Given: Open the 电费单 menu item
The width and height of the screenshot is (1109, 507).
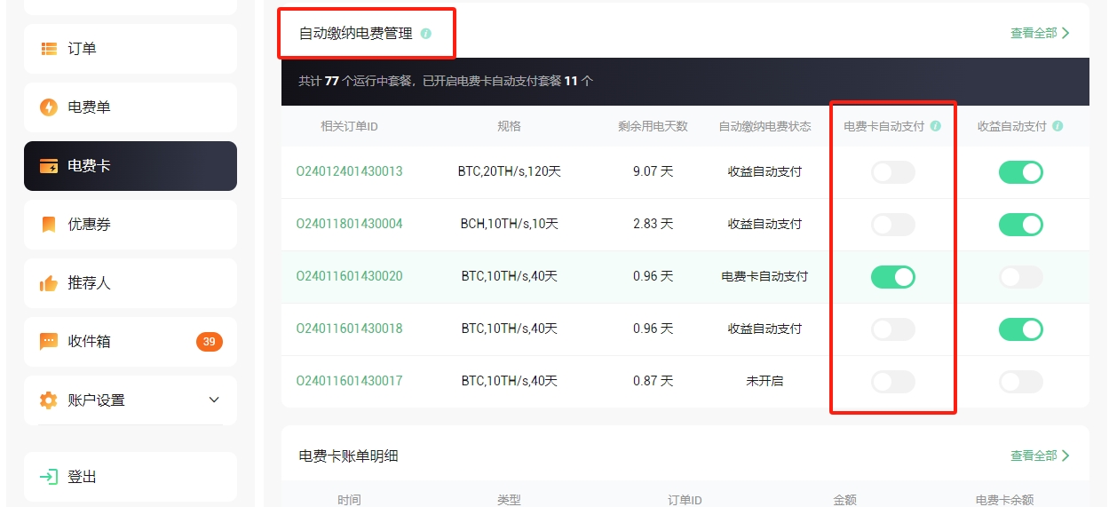Looking at the screenshot, I should 131,107.
